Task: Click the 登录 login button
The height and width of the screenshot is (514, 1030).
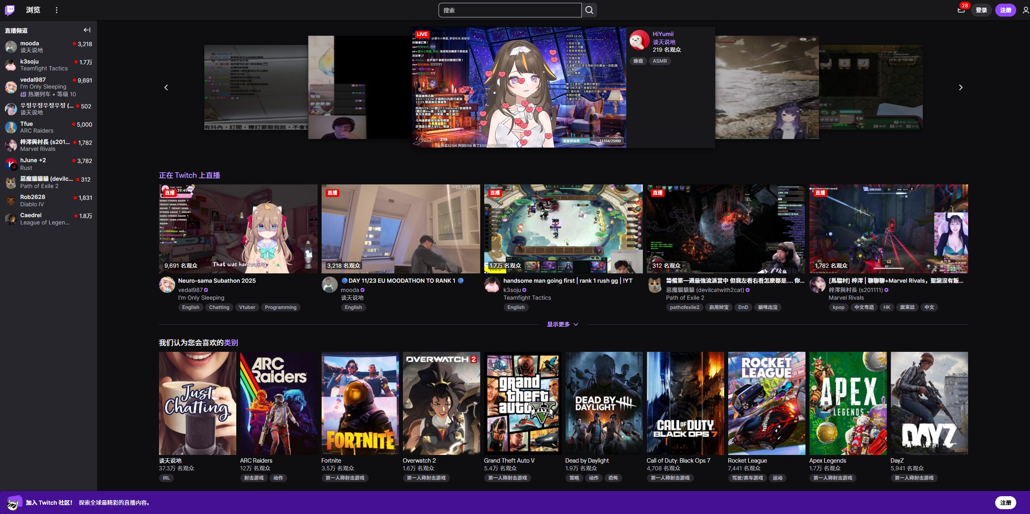Action: tap(981, 10)
